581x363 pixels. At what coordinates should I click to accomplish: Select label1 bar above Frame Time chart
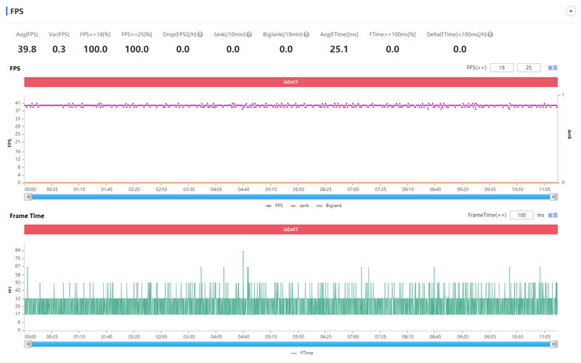click(291, 229)
